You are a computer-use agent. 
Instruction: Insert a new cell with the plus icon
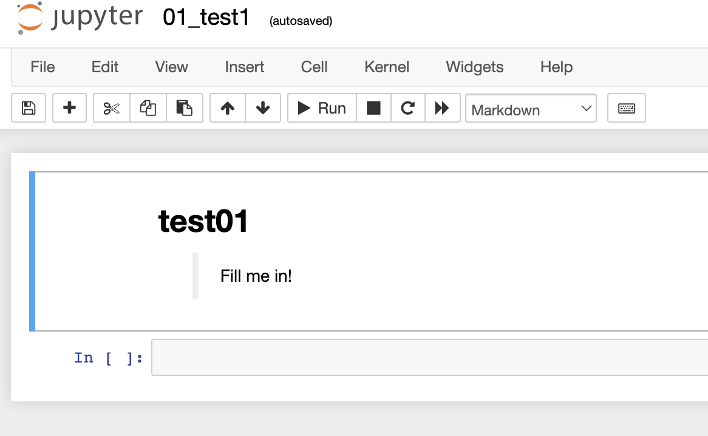[x=69, y=107]
